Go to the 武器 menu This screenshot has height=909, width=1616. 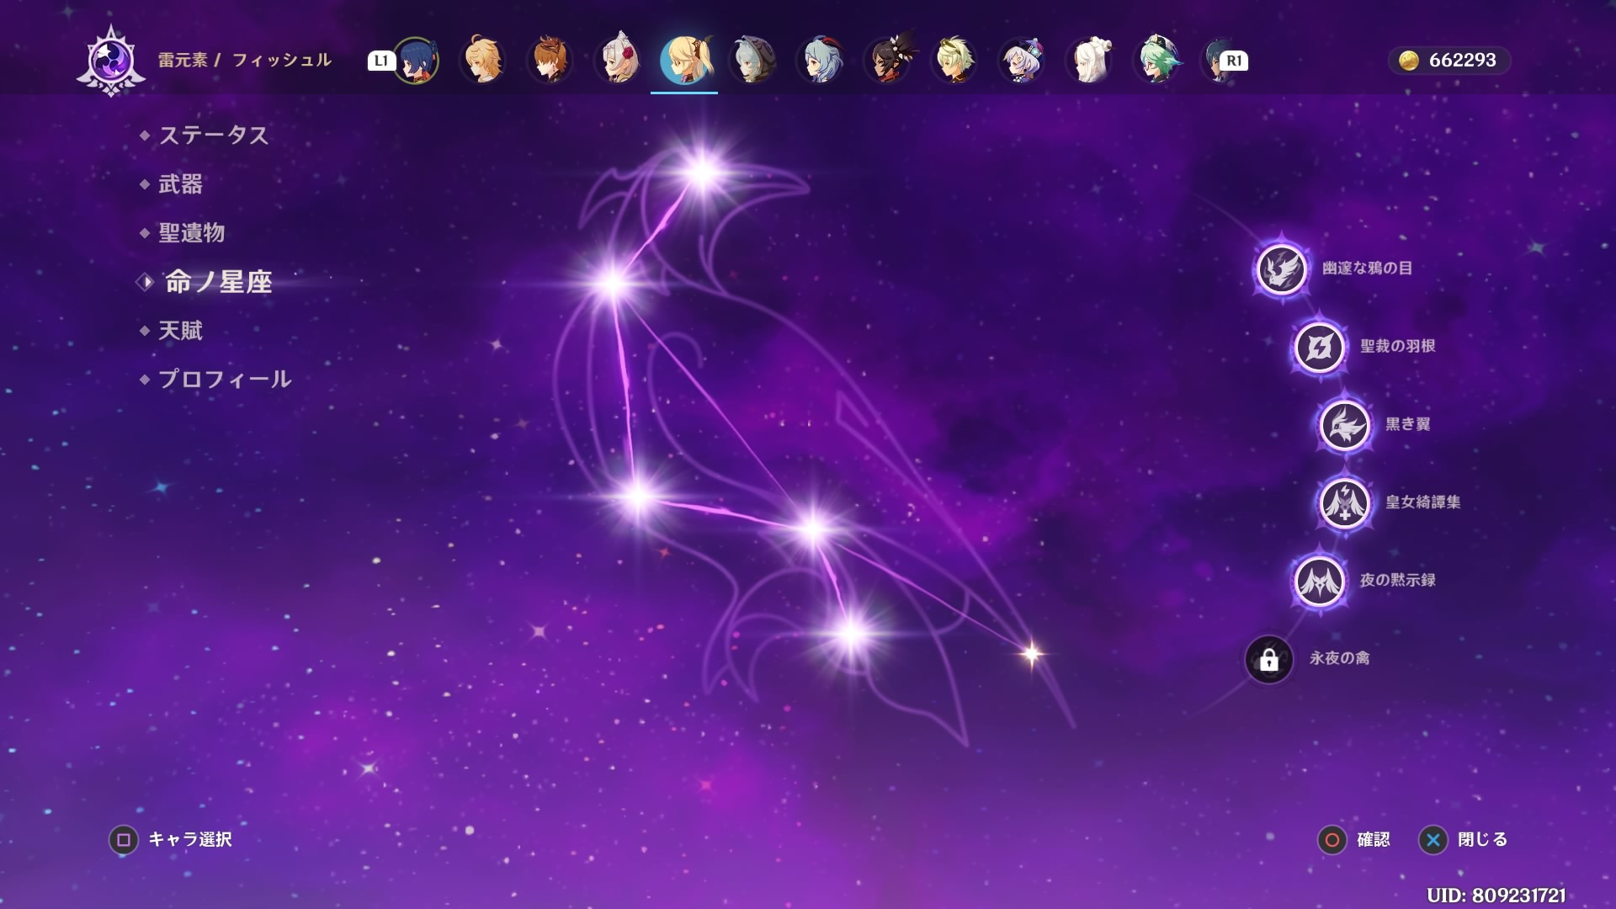pos(180,184)
